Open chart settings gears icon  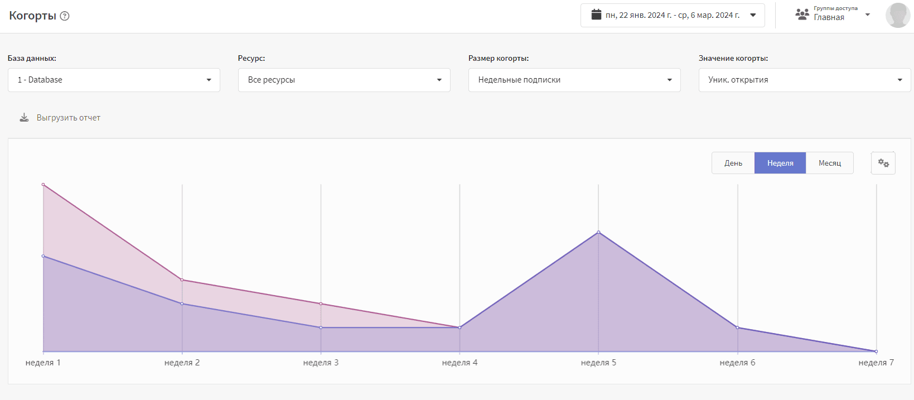(x=883, y=163)
